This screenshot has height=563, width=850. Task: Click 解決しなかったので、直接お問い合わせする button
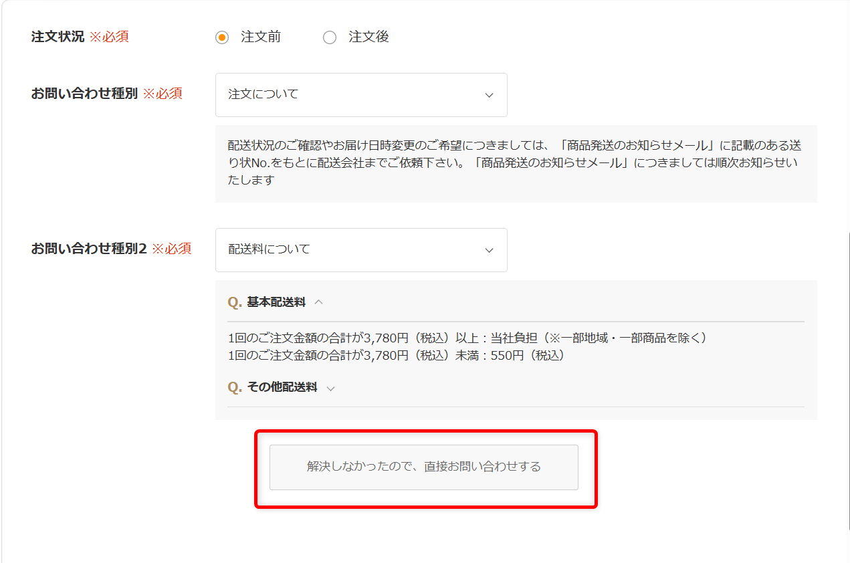click(x=424, y=467)
